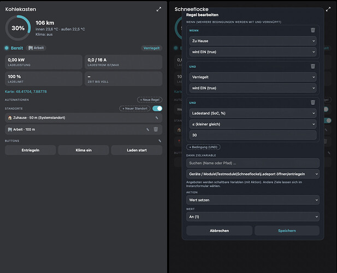The image size is (337, 273).
Task: Add a new condition with + Bedingung (UND)
Action: point(203,147)
